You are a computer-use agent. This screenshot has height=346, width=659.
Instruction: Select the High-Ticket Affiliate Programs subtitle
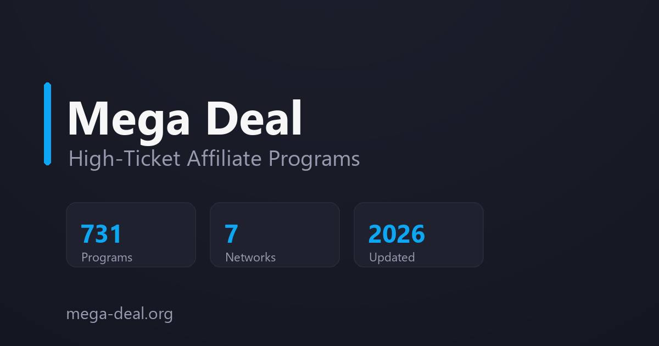[x=214, y=159]
